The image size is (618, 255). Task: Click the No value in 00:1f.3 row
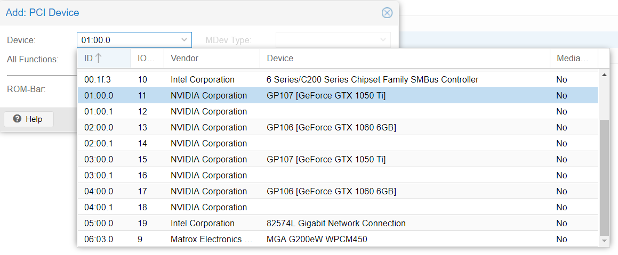(x=561, y=79)
